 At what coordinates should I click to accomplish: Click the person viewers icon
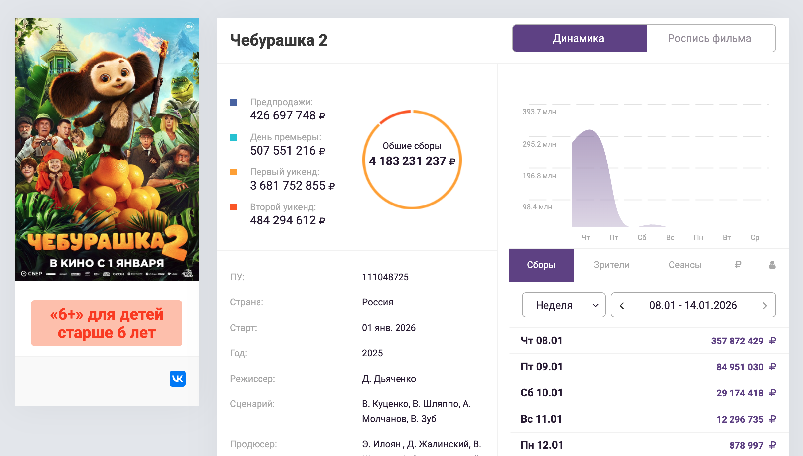point(772,265)
